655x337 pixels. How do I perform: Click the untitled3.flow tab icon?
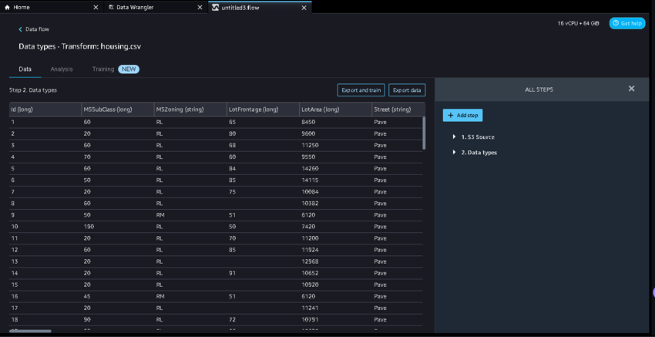pyautogui.click(x=215, y=8)
